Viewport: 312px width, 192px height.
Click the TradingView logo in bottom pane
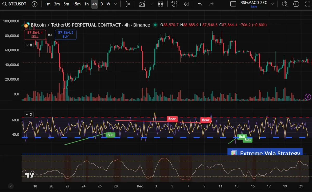(30, 175)
